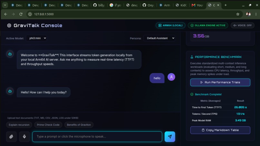Switch to the 'devp' globe tab
Screen dimensions: 260x146
[x=132, y=5]
